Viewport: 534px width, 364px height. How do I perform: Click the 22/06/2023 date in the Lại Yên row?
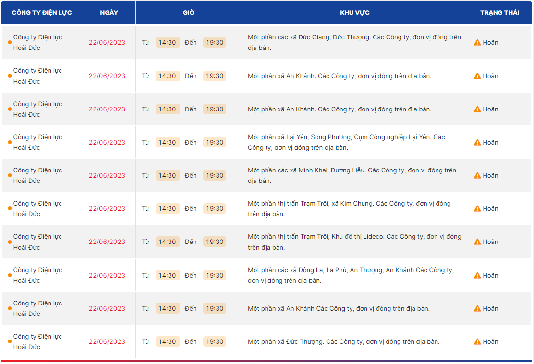point(107,142)
